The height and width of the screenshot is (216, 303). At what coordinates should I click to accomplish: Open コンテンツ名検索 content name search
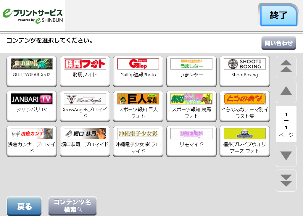pos(72,206)
